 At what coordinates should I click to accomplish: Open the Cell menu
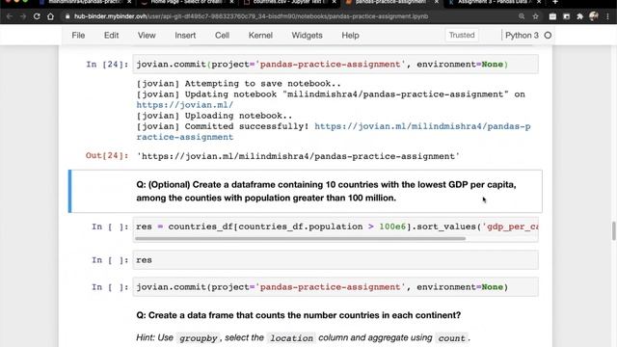click(x=222, y=36)
